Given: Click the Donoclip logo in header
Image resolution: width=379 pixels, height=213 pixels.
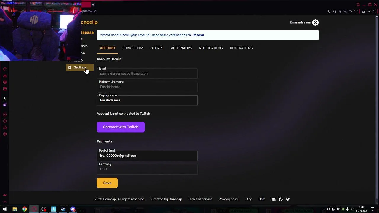Looking at the screenshot, I should [89, 22].
